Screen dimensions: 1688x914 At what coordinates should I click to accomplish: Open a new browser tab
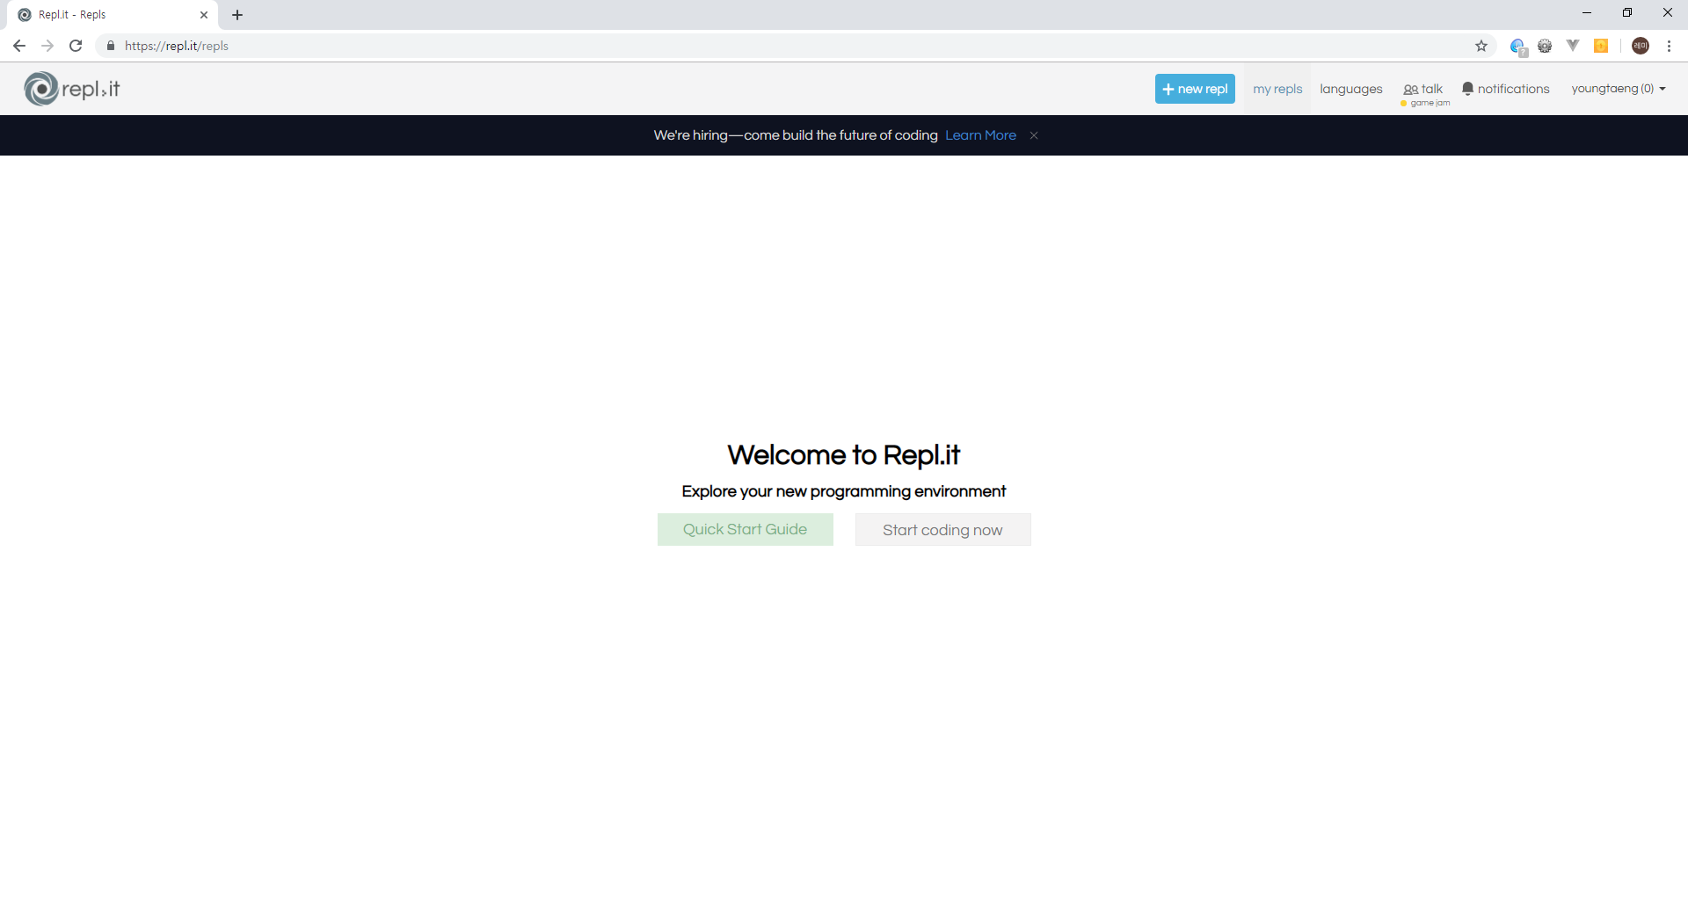pos(237,15)
